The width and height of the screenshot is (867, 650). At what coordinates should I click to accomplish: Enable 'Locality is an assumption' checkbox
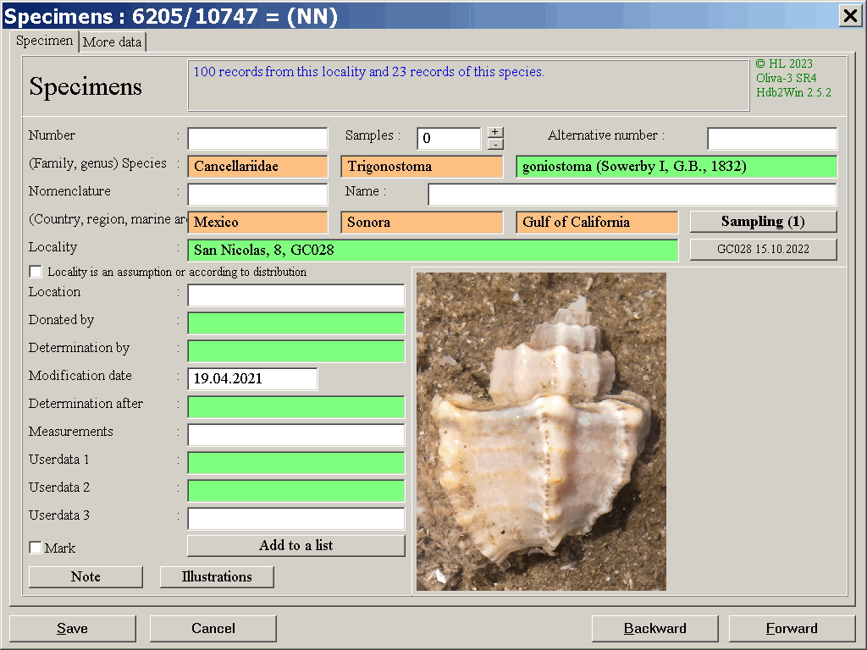click(x=36, y=272)
